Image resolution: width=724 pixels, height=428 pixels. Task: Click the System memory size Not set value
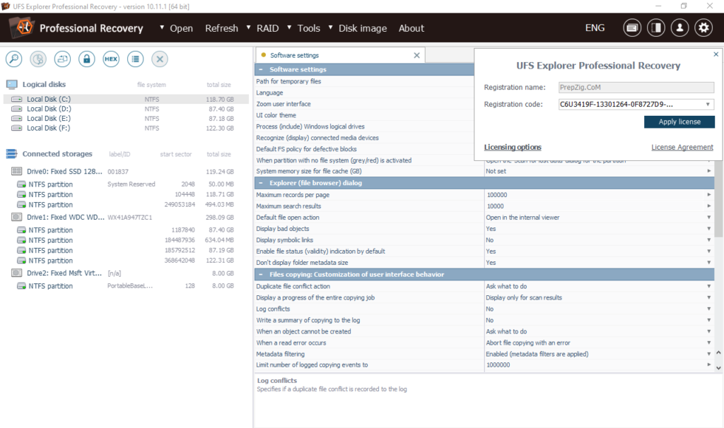(496, 171)
